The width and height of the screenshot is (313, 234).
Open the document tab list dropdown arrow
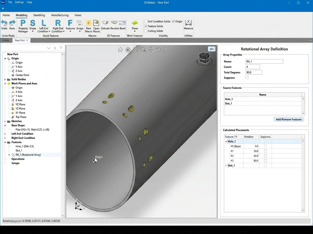tap(310, 40)
